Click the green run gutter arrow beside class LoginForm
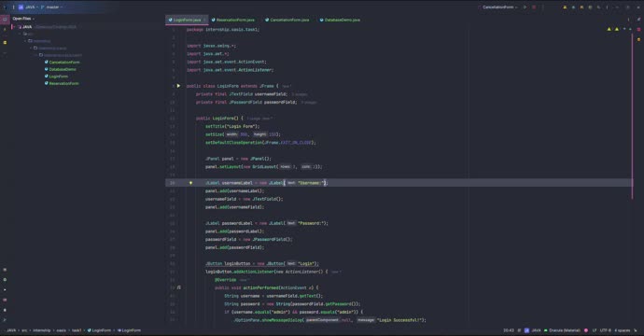Viewport: 644px width, 336px height. pos(178,86)
